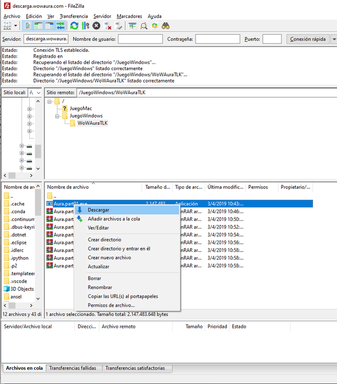Click the Contraseña input field

[218, 39]
